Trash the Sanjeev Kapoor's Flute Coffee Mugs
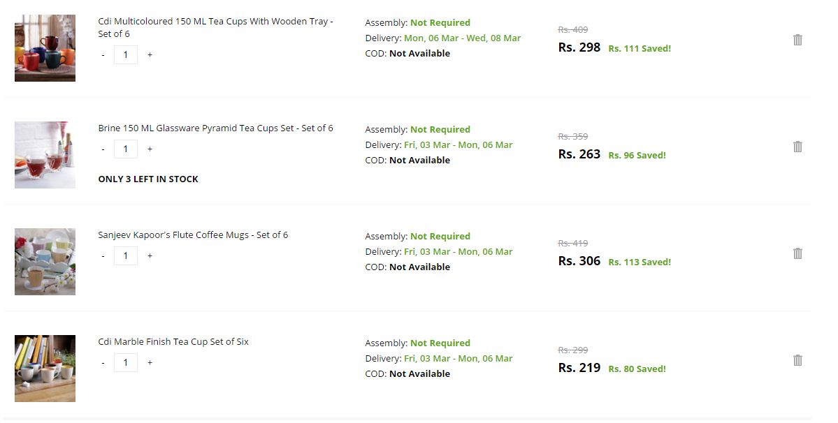Viewport: 838px width, 423px height. 797,253
